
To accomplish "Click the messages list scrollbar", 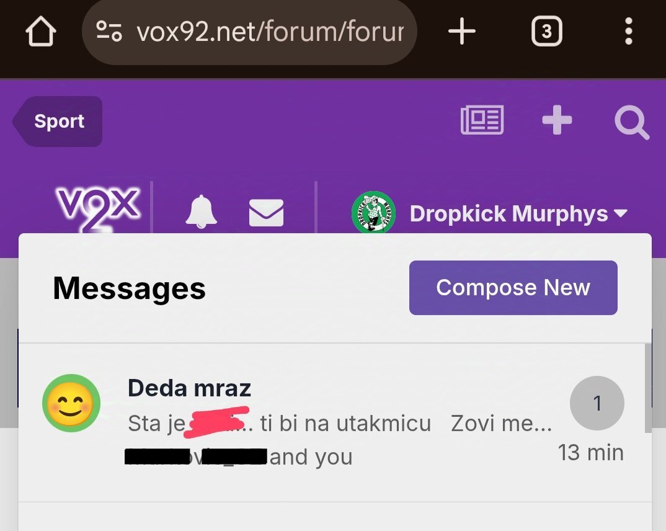I will [648, 388].
